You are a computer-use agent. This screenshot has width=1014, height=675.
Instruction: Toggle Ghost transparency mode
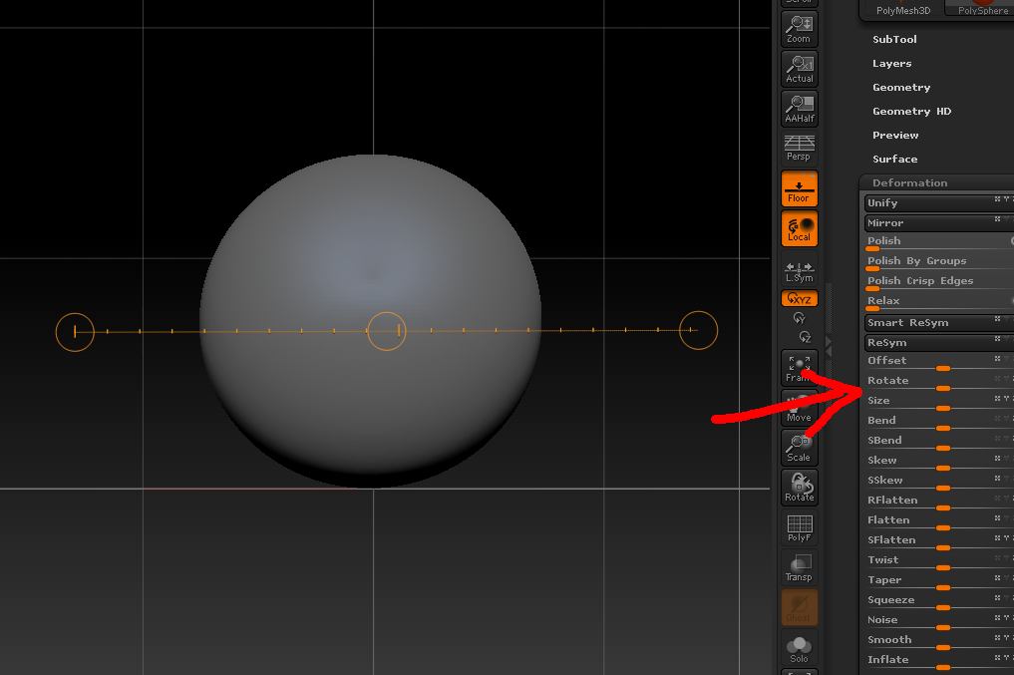pyautogui.click(x=798, y=606)
